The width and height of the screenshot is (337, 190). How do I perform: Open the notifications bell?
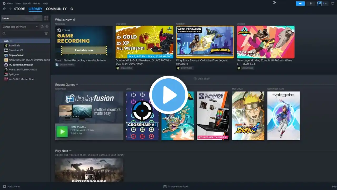point(311,3)
